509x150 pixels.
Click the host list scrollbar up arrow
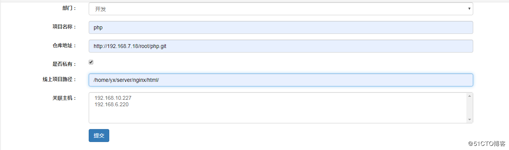click(469, 96)
